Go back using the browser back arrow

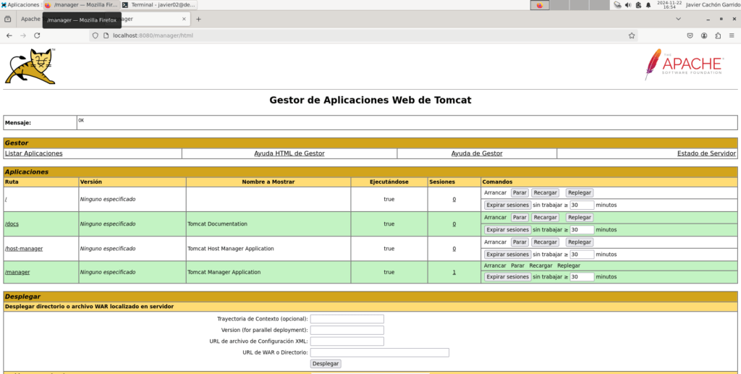[9, 35]
